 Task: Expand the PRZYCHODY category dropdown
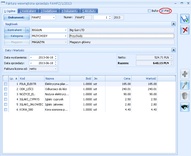pyautogui.click(x=66, y=36)
